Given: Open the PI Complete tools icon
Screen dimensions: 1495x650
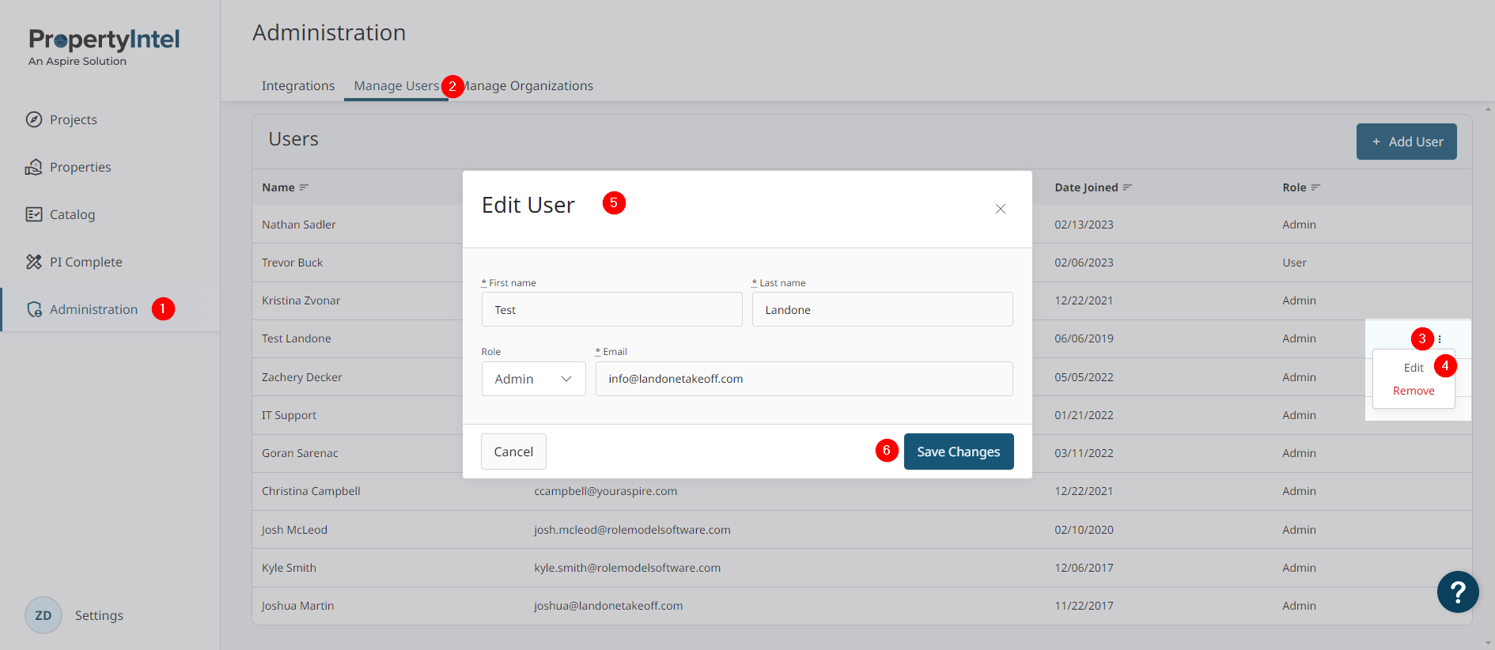Looking at the screenshot, I should pyautogui.click(x=33, y=262).
